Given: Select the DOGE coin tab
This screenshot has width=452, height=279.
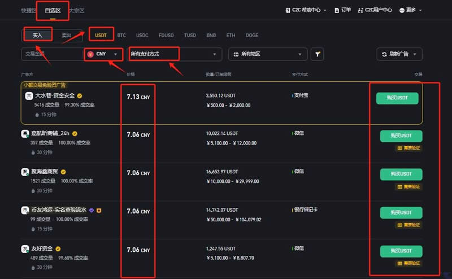Looking at the screenshot, I should click(251, 35).
